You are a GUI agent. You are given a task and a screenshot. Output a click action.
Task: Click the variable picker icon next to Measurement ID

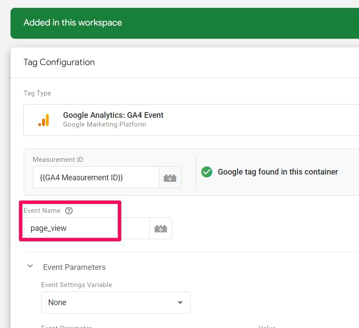pyautogui.click(x=170, y=178)
